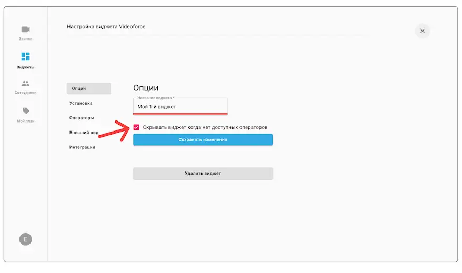Click the 'Виджеты' sidebar text label

click(x=26, y=67)
